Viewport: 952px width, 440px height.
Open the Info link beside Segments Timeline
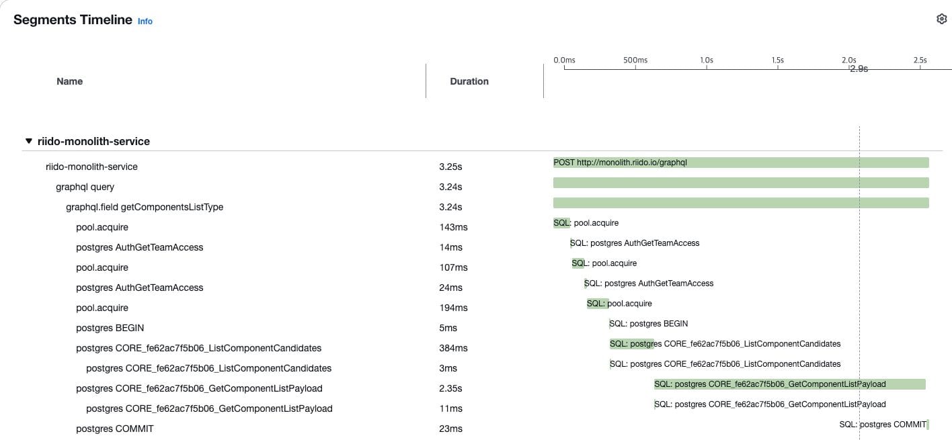pyautogui.click(x=145, y=21)
